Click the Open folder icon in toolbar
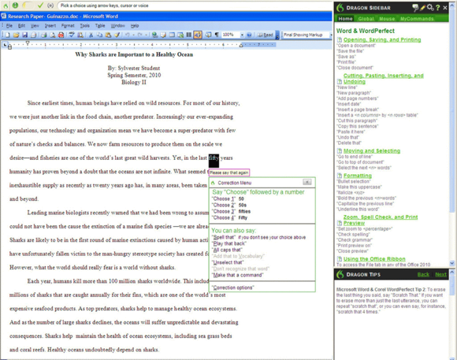 (x=16, y=35)
